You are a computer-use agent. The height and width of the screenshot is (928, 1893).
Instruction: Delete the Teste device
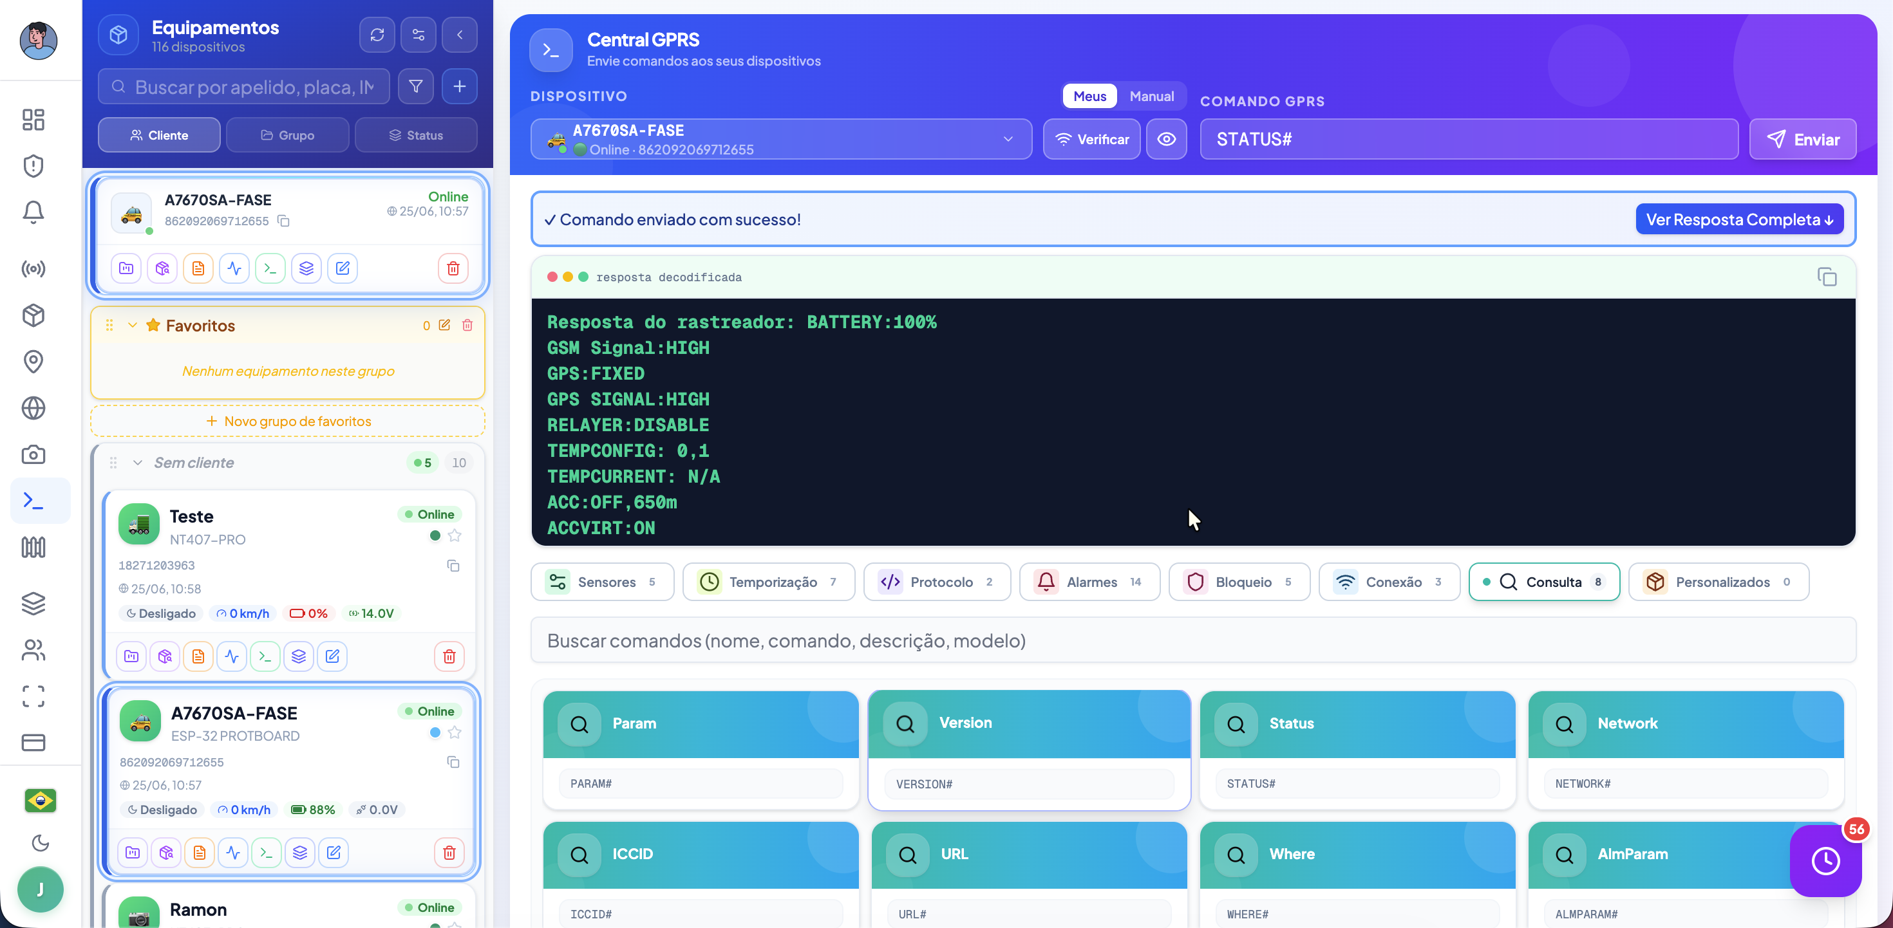click(449, 656)
